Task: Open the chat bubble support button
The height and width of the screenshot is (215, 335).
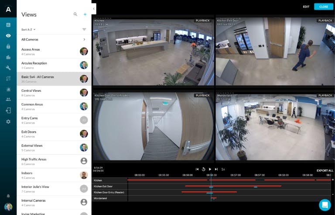Action: click(325, 205)
